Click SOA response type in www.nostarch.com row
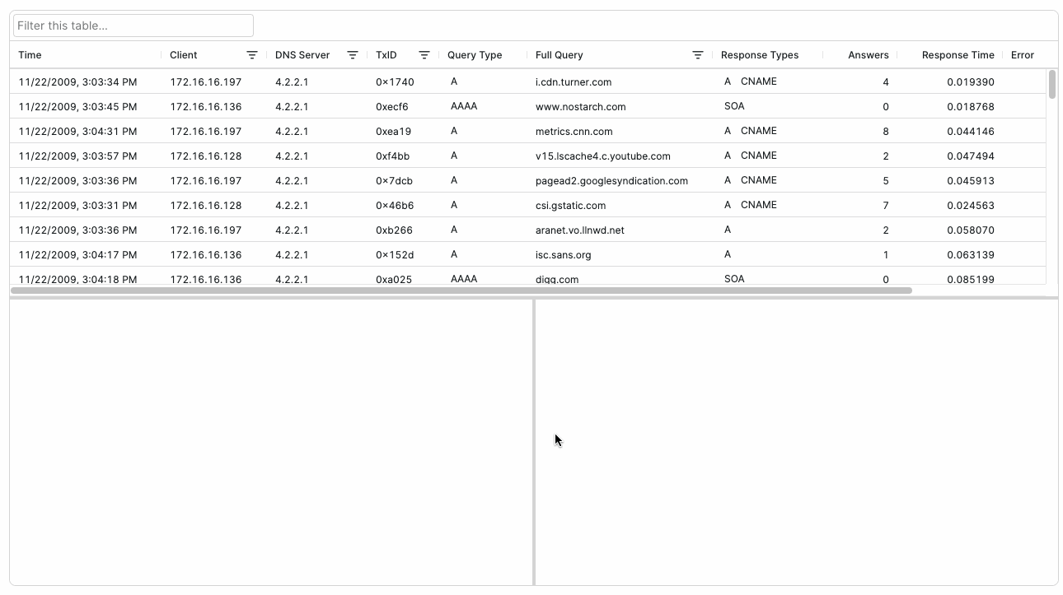This screenshot has height=595, width=1063. (734, 106)
